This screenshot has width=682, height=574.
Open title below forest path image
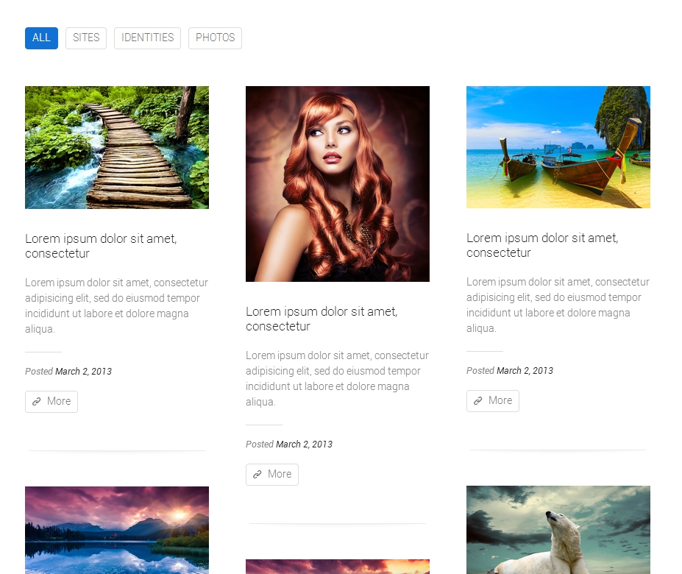point(101,246)
